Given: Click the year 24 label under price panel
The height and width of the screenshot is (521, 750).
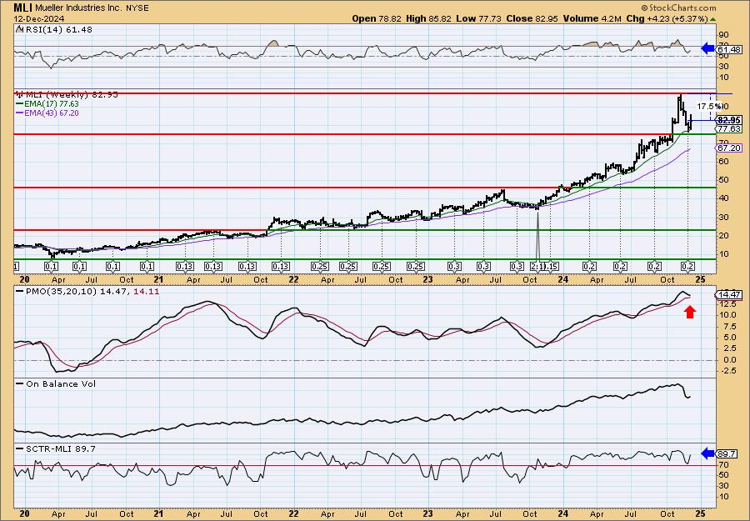Looking at the screenshot, I should point(563,279).
